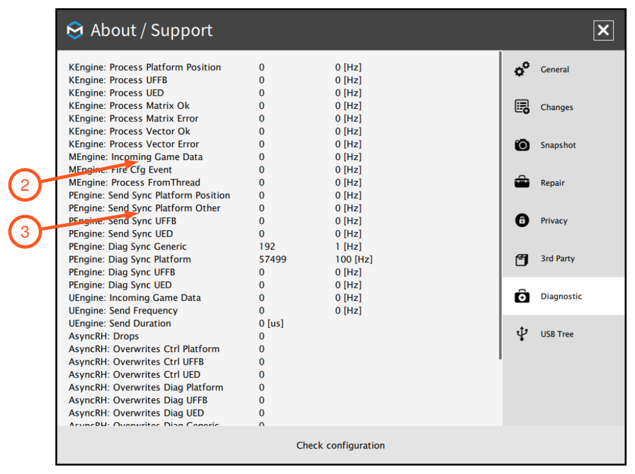The height and width of the screenshot is (474, 635).
Task: Close the About / Support dialog
Action: 603,30
